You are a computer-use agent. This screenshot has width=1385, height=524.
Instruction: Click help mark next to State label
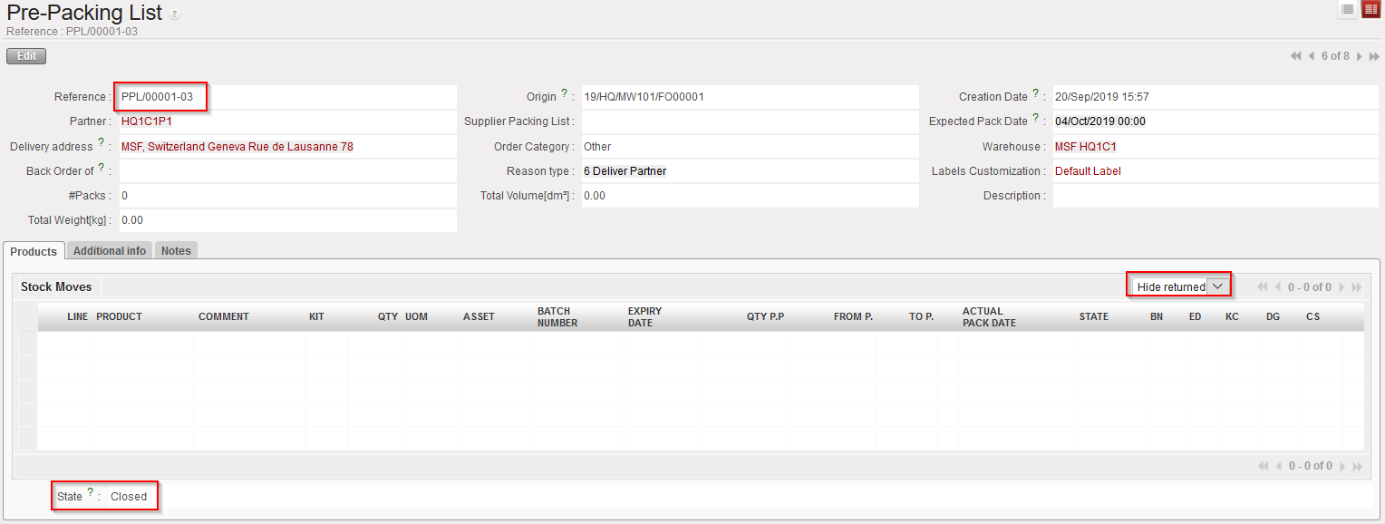[90, 493]
